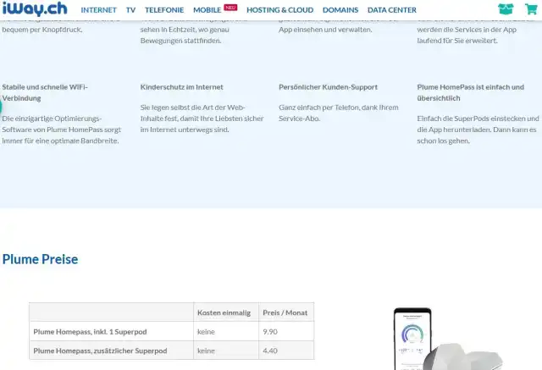Open the DATA CENTER menu
This screenshot has height=370, width=542.
click(392, 10)
